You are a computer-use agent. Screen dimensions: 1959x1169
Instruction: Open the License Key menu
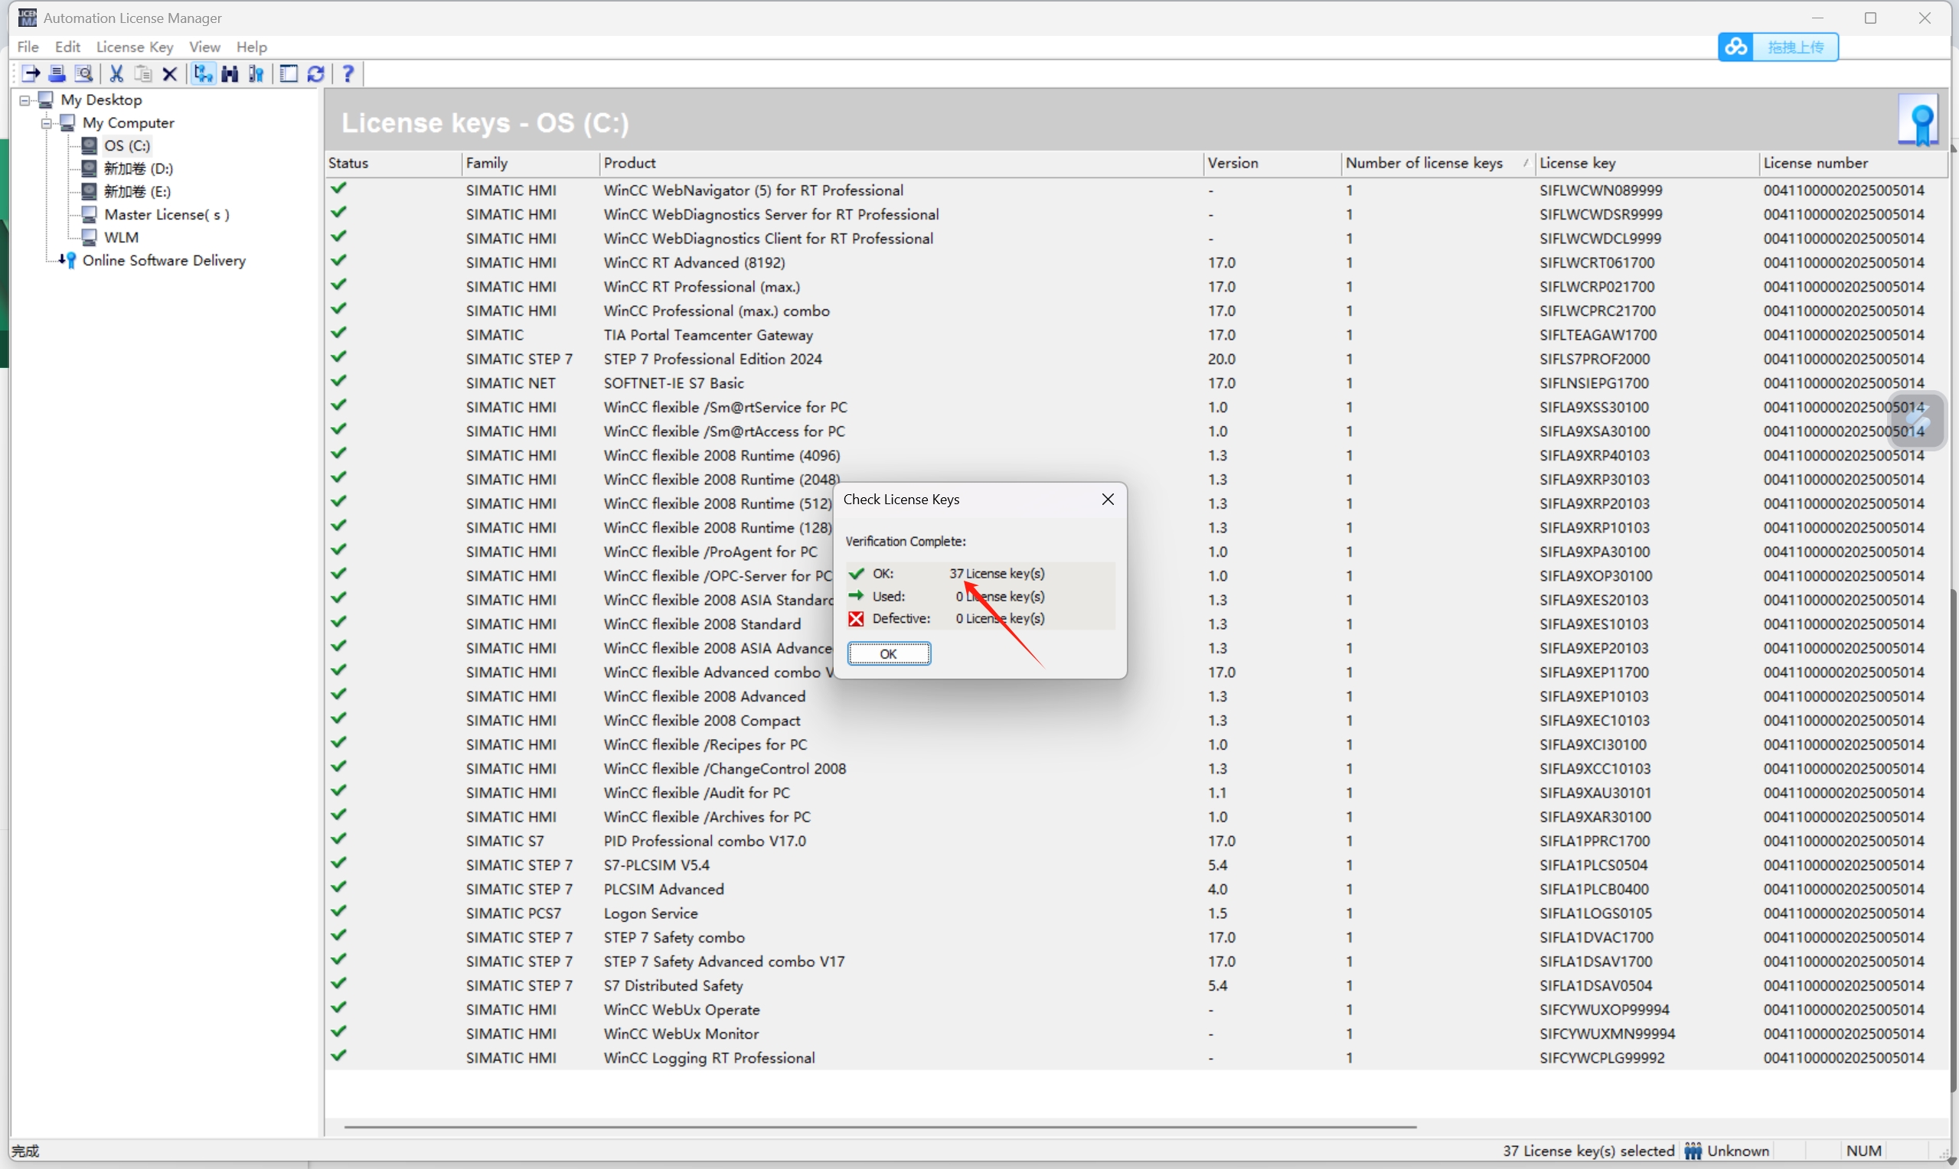(x=134, y=47)
